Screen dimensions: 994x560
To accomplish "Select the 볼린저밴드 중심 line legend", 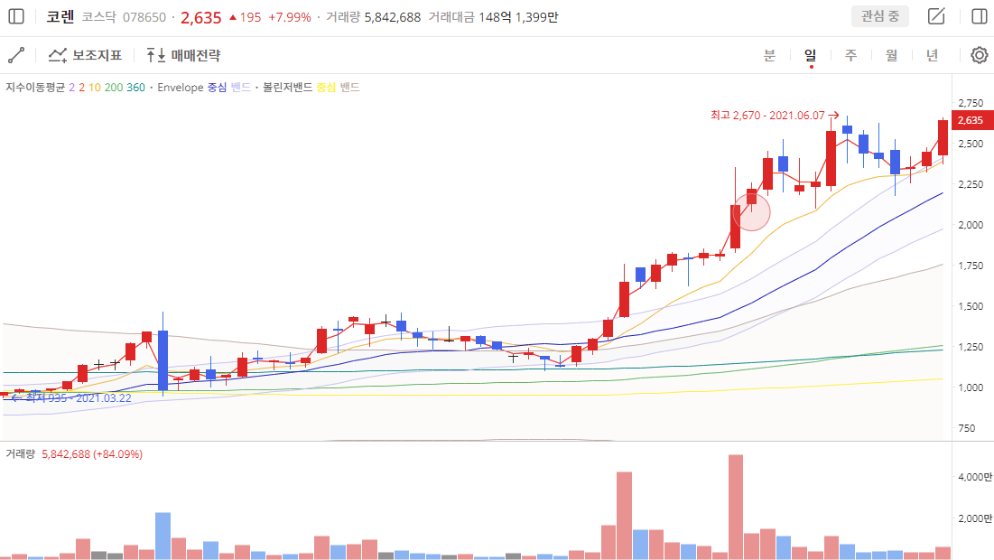I will pos(326,88).
